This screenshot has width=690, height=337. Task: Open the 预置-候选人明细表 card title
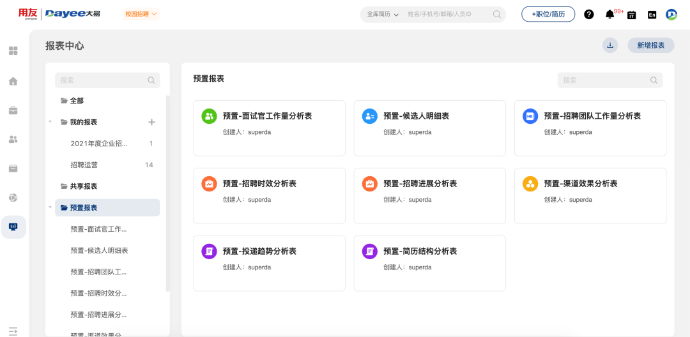coord(417,116)
